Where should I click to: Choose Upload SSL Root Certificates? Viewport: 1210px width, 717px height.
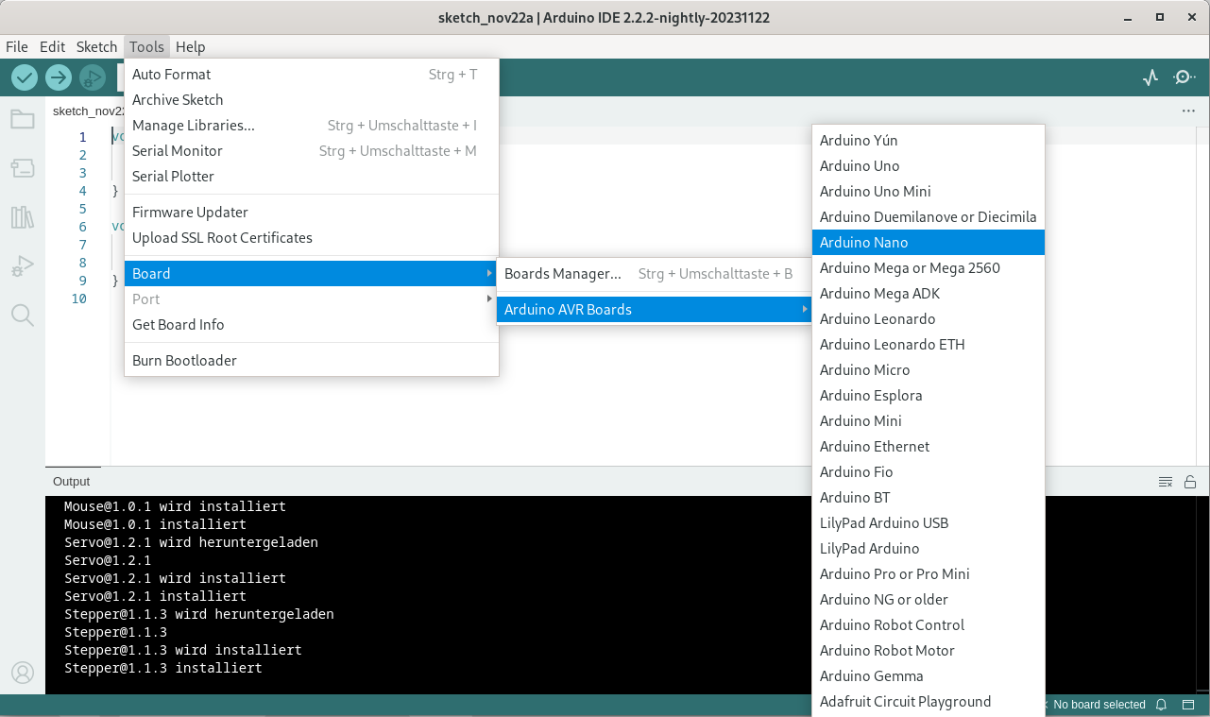(312, 237)
